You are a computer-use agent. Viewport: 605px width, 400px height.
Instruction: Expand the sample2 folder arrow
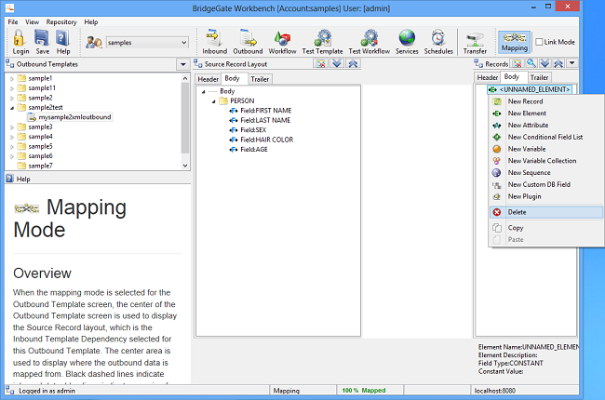pos(12,98)
